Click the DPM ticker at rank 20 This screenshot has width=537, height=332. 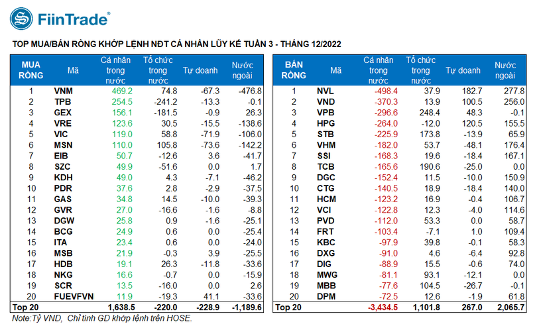326,296
